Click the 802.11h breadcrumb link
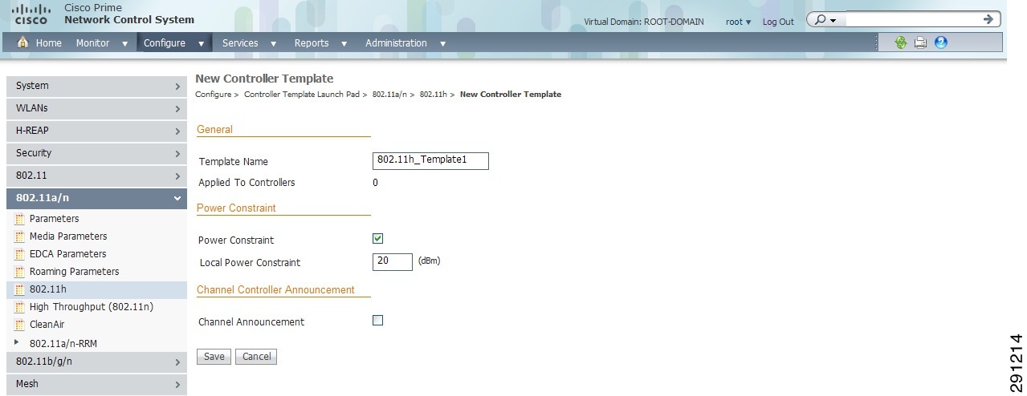 click(433, 95)
